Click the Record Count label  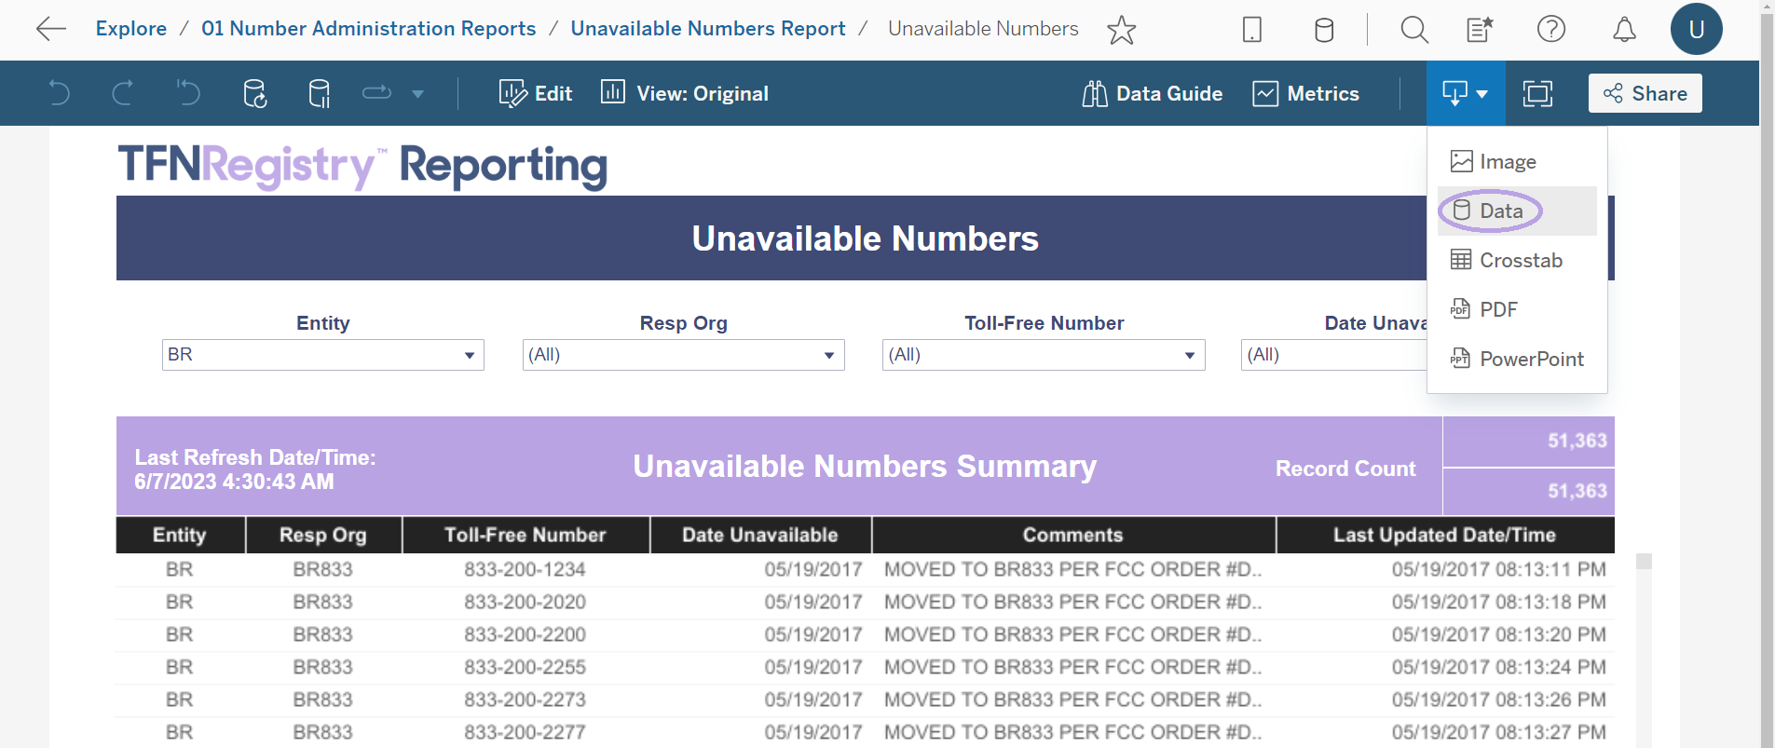(x=1345, y=469)
